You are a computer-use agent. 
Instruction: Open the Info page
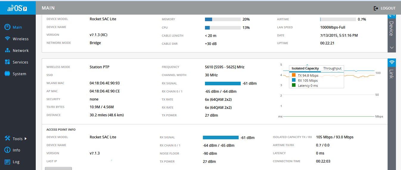13,150
